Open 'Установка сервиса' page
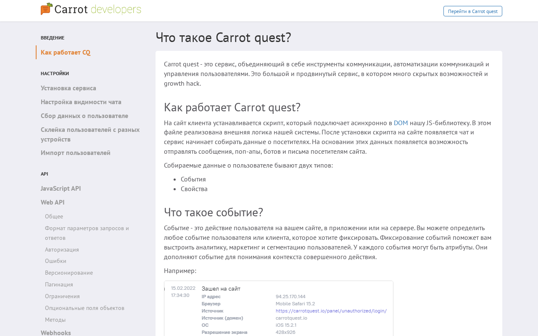Viewport: 538px width, 336px height. 69,88
